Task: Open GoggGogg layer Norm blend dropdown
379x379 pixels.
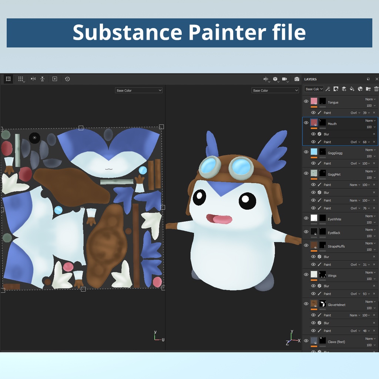Action: tap(370, 150)
